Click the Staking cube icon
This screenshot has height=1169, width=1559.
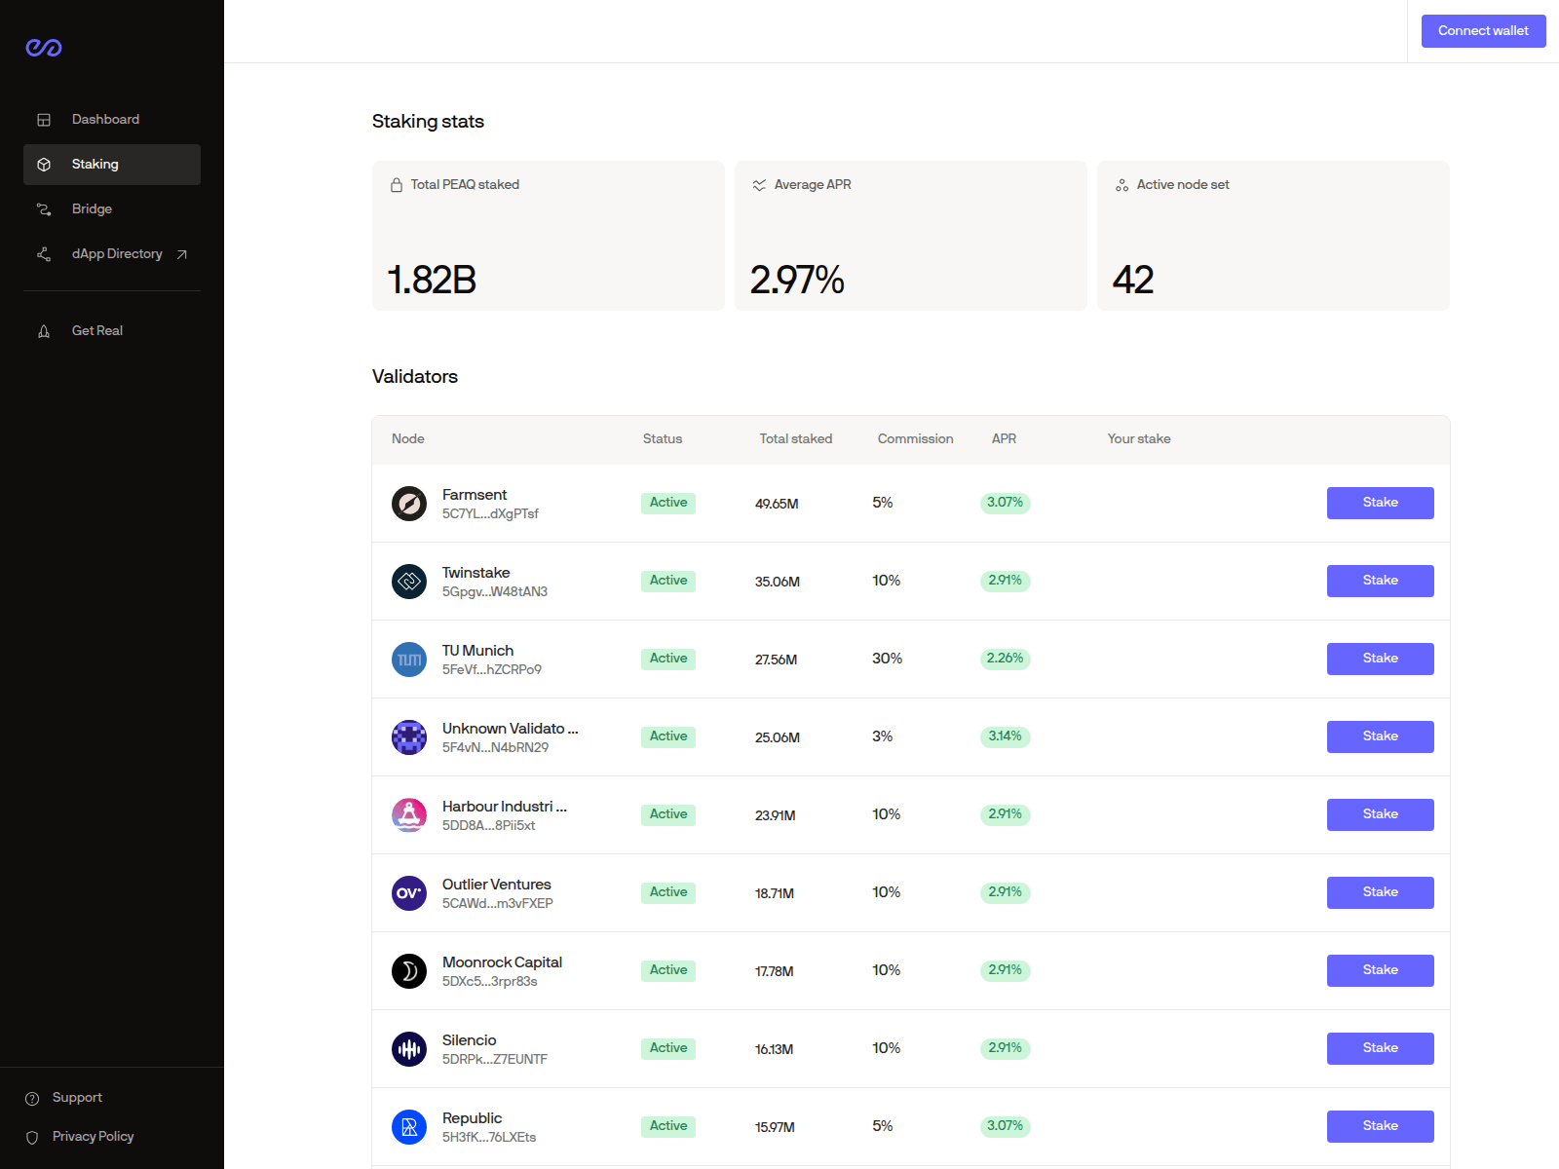click(x=44, y=165)
